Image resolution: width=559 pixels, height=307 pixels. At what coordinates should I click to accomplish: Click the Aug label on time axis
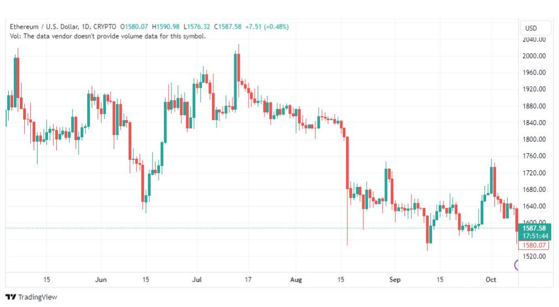pyautogui.click(x=296, y=279)
